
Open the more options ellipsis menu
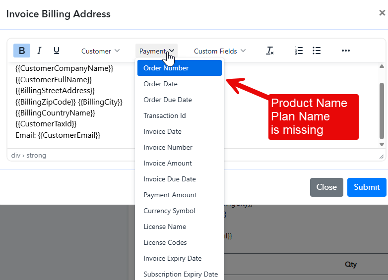(x=346, y=51)
